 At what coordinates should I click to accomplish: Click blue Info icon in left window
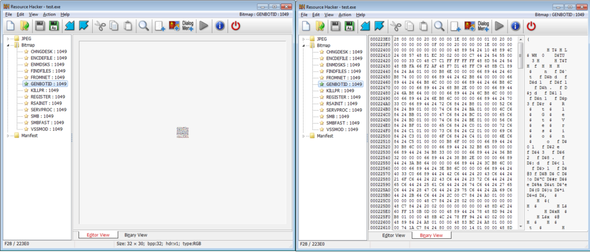coord(220,26)
